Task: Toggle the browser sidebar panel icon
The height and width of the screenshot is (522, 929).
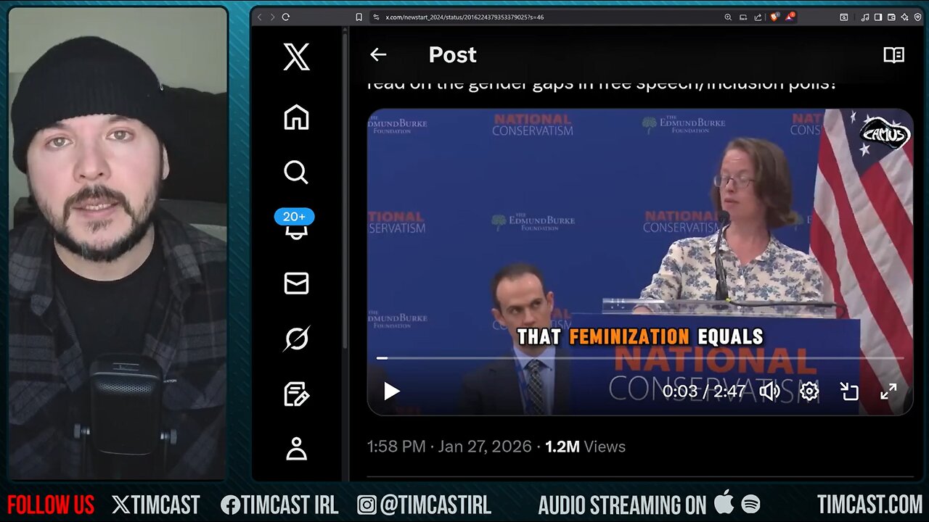Action: pos(878,17)
